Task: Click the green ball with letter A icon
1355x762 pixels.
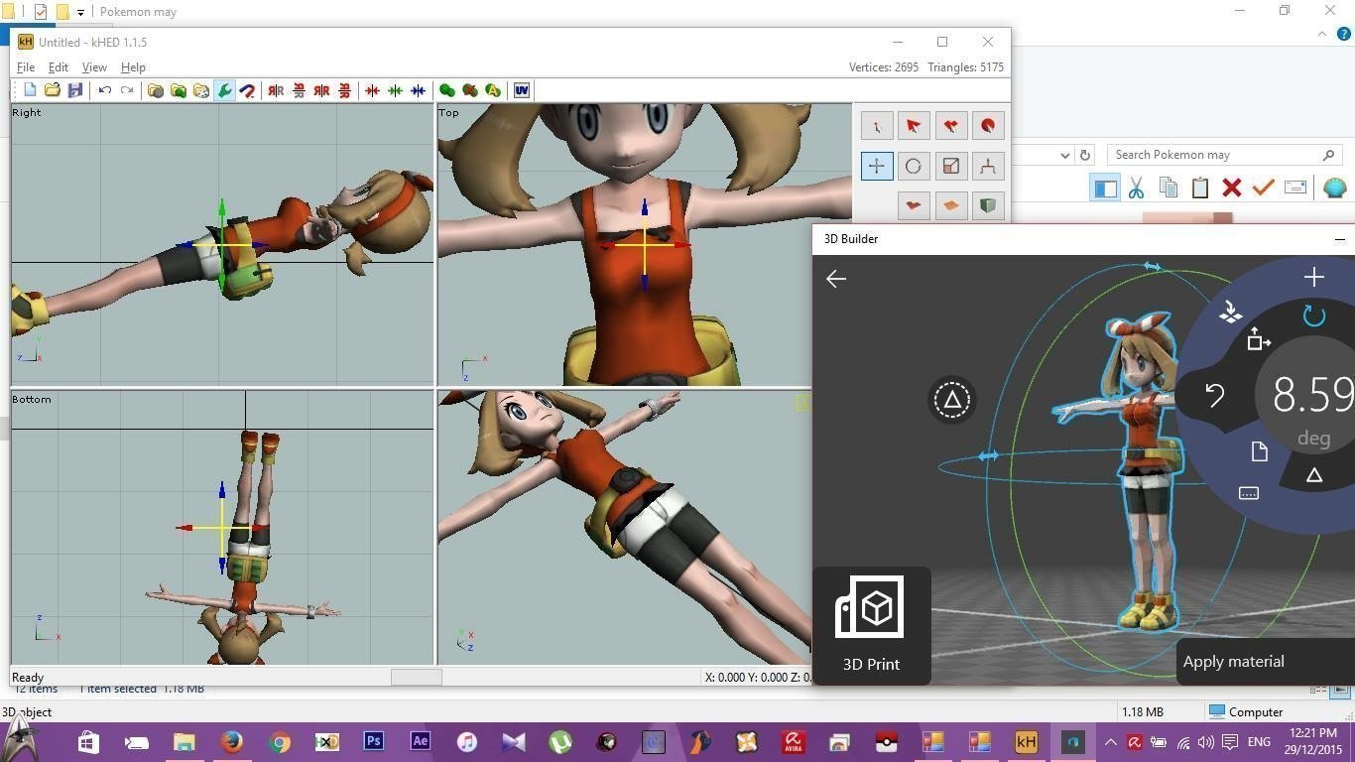Action: click(x=493, y=90)
